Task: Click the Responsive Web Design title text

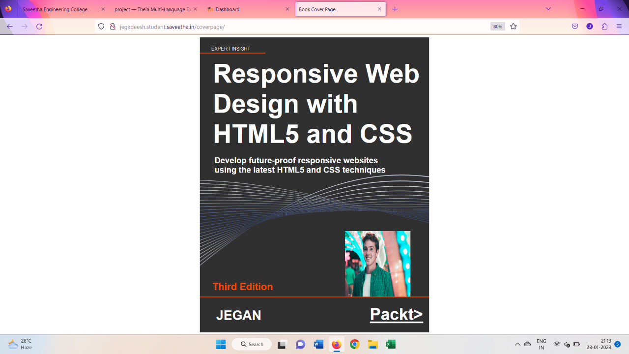Action: click(x=316, y=104)
